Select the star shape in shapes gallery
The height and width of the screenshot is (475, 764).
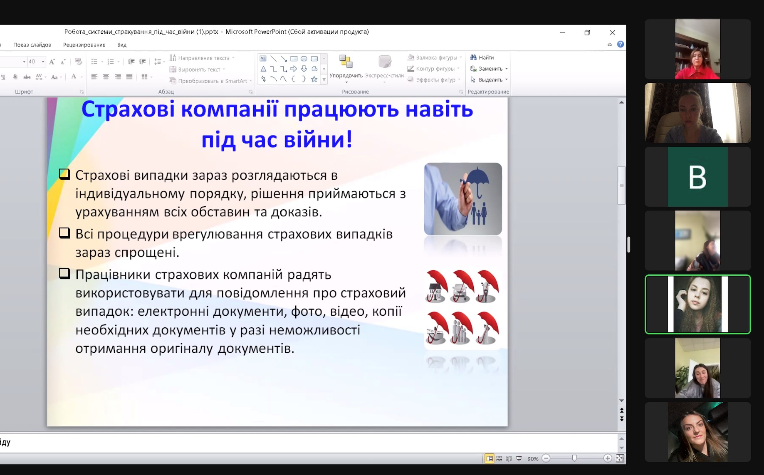pyautogui.click(x=314, y=79)
